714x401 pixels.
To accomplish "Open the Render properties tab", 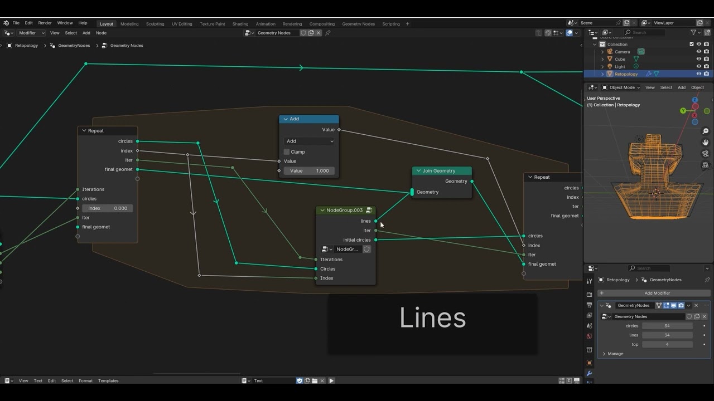I will click(589, 294).
